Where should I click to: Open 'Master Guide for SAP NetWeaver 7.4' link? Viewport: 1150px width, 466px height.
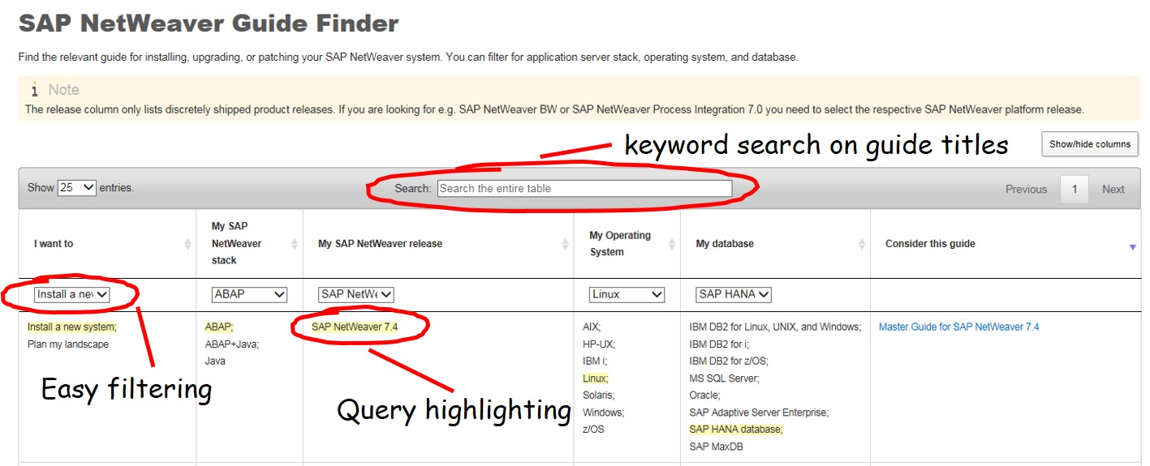(x=958, y=327)
